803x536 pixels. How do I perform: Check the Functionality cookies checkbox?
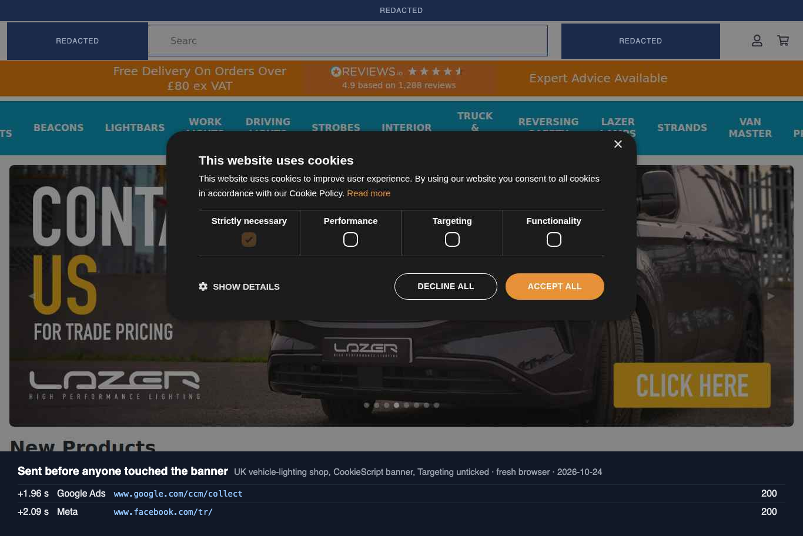554,239
